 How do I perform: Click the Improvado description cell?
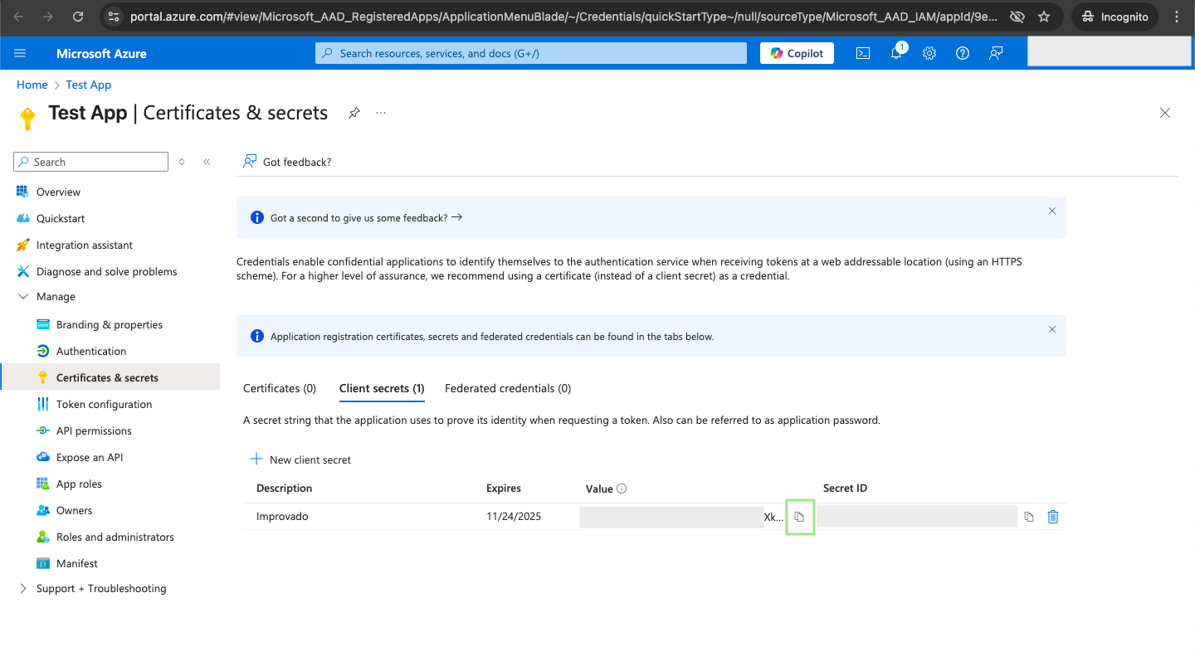tap(282, 516)
